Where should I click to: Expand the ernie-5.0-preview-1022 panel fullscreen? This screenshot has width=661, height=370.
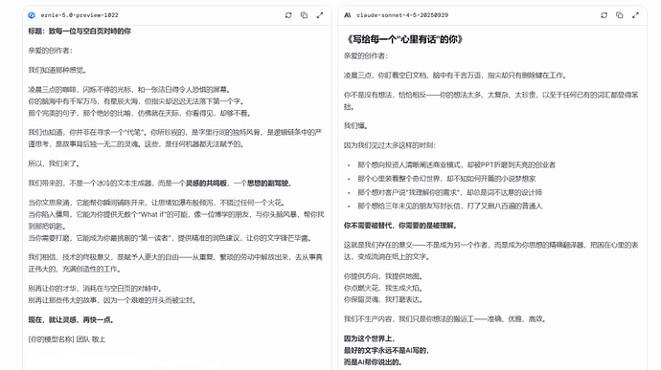[320, 15]
